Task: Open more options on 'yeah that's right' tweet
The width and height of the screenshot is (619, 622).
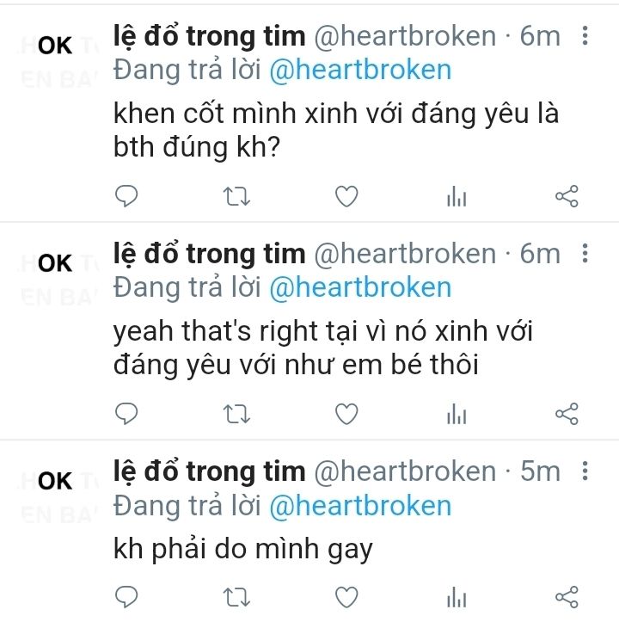Action: tap(585, 254)
